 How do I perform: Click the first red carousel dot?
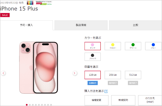(x=27, y=105)
